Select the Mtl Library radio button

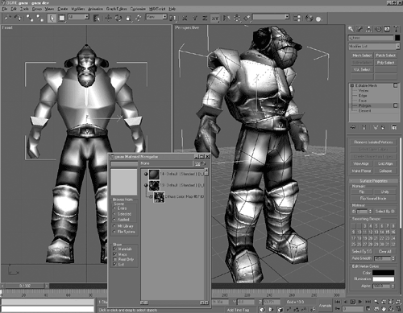coord(114,226)
